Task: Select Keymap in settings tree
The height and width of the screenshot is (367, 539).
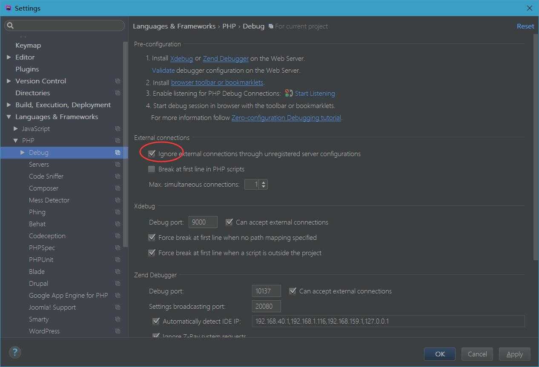Action: [x=28, y=45]
